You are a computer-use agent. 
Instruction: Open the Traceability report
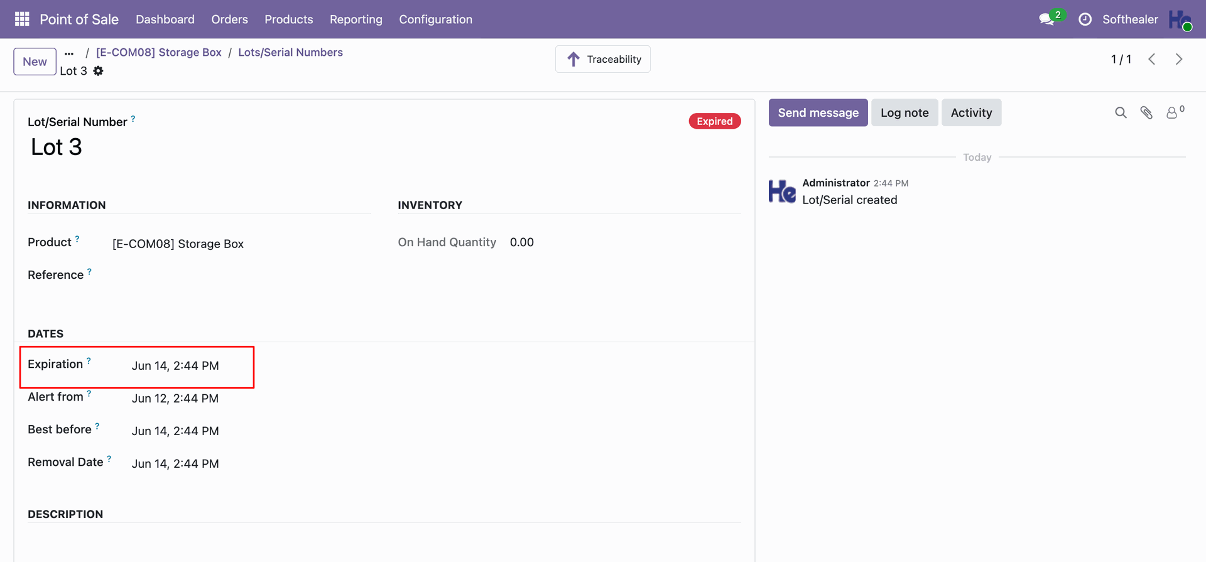point(603,59)
